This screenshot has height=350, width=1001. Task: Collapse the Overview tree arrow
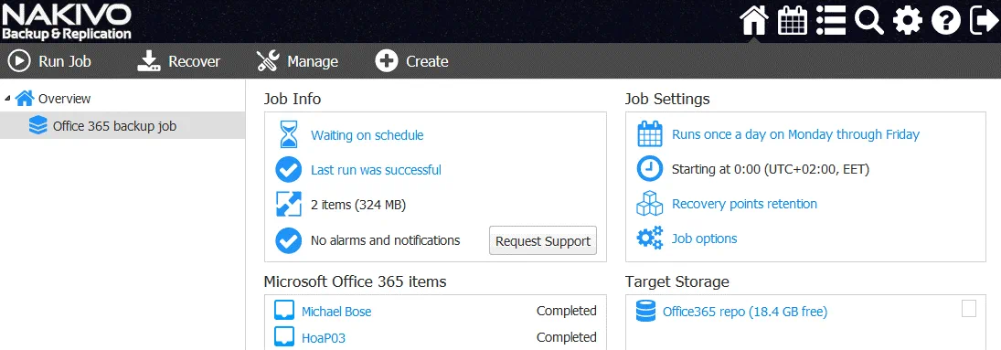7,99
